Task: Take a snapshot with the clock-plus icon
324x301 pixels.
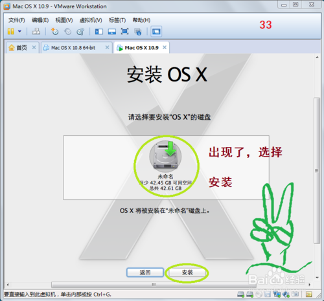Action: click(54, 32)
